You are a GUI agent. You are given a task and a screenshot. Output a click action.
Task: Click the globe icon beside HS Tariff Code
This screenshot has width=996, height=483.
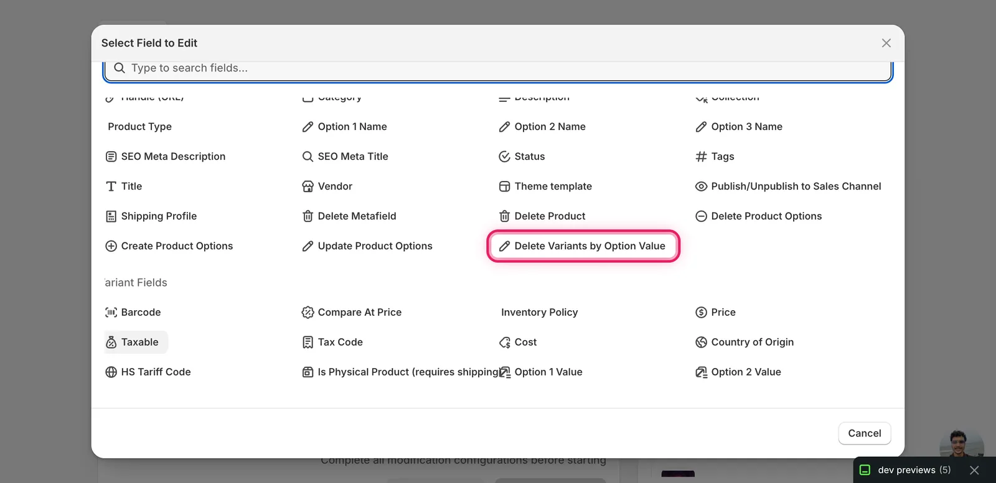tap(111, 372)
